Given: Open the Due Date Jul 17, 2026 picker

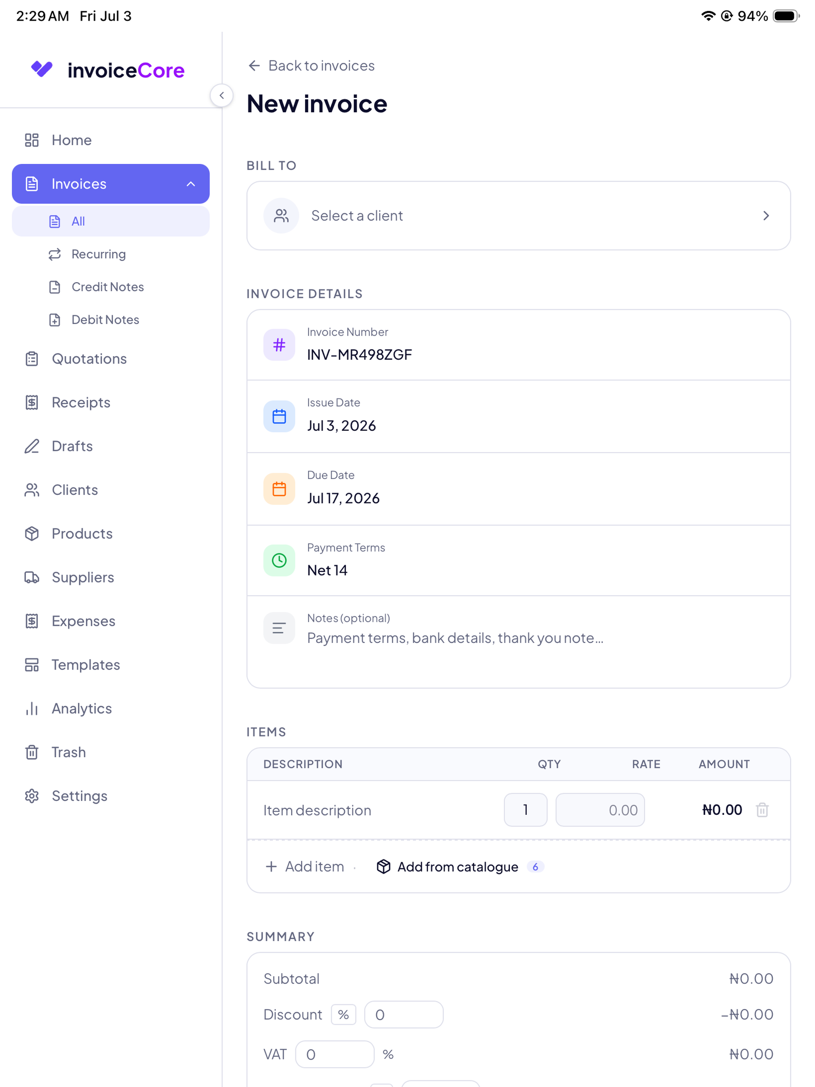Looking at the screenshot, I should point(519,489).
